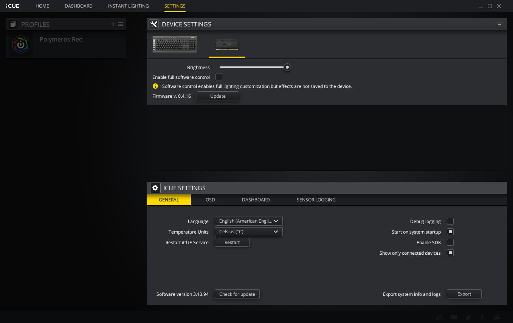The width and height of the screenshot is (513, 323).
Task: Expand the Temperature Units dropdown
Action: tap(248, 232)
